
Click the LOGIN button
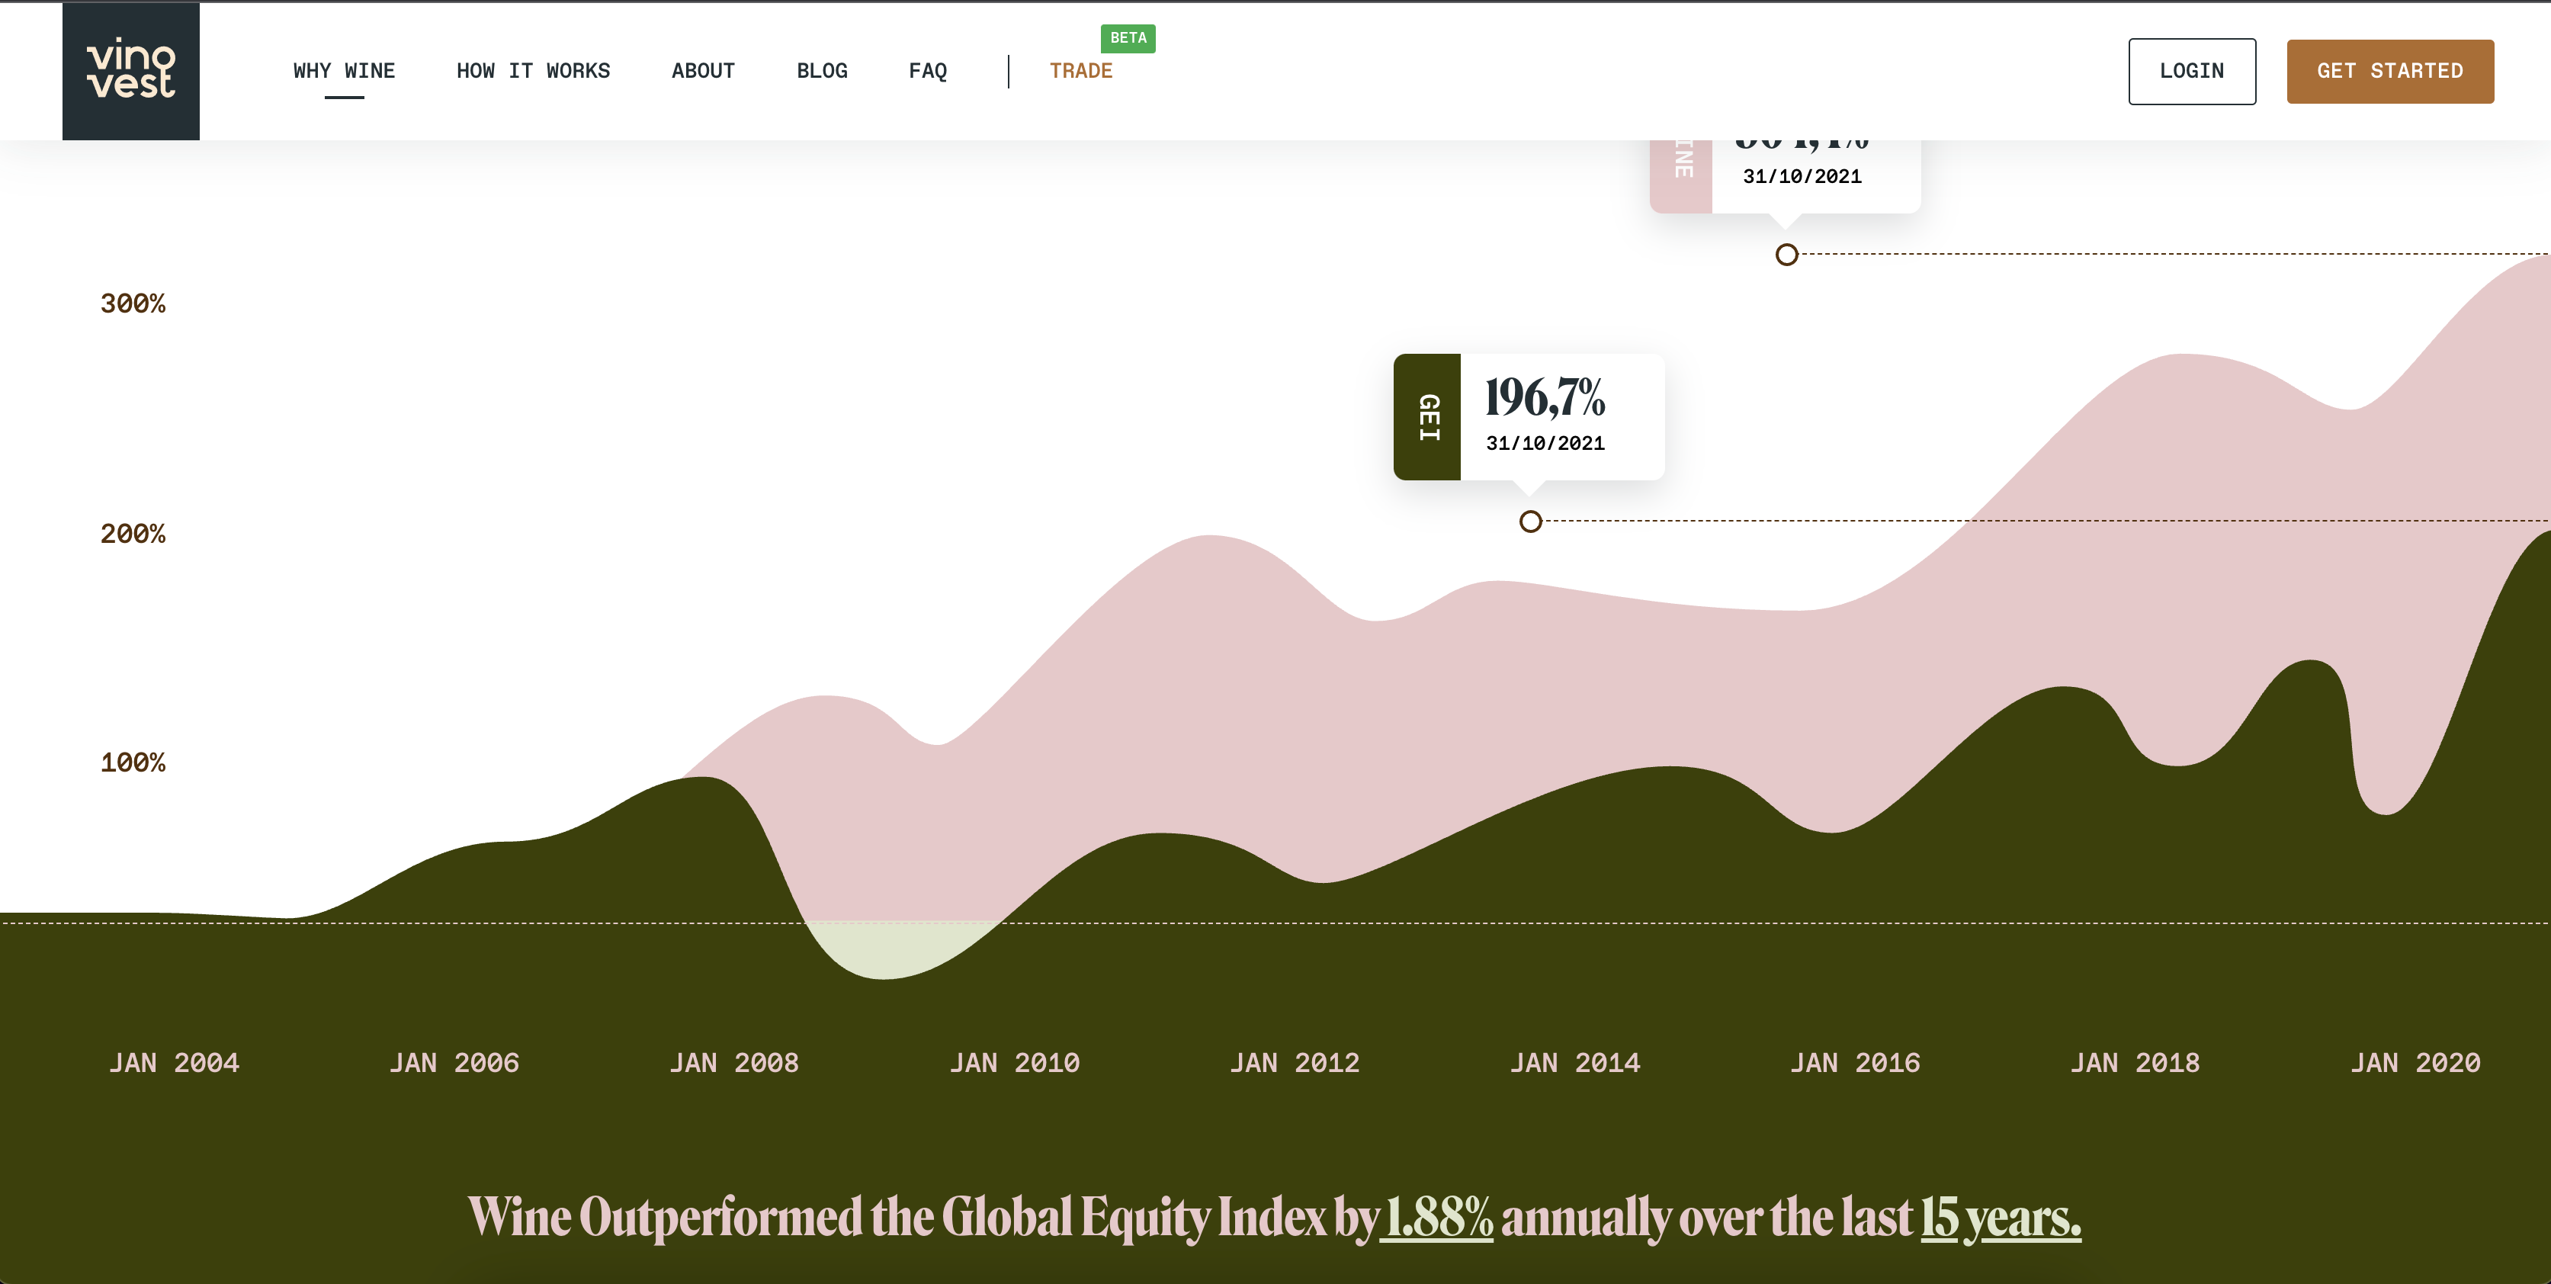[2191, 70]
